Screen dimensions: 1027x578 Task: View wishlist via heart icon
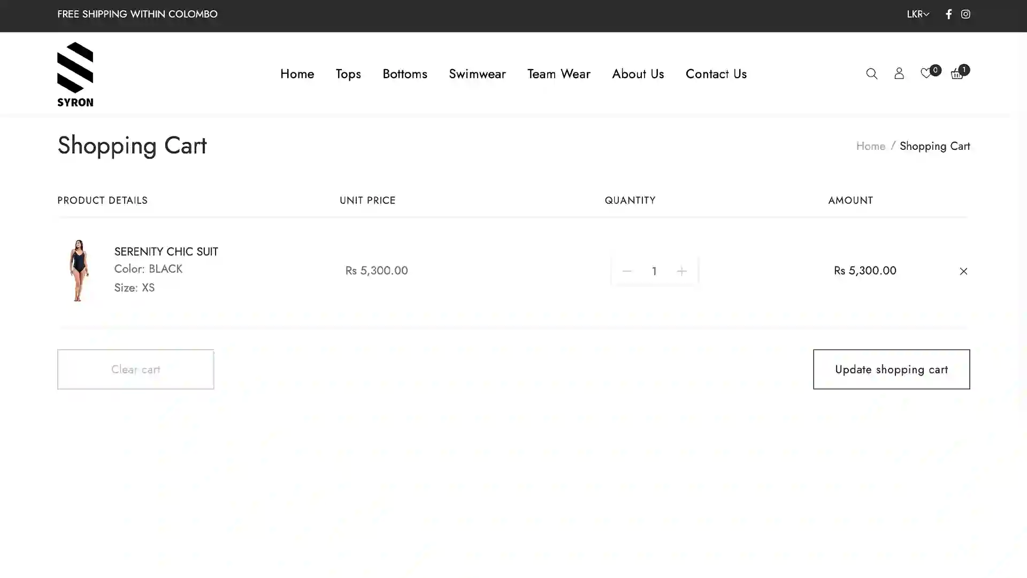coord(927,73)
